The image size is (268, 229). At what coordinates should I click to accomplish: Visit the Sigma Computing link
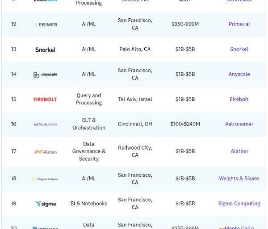click(x=239, y=204)
